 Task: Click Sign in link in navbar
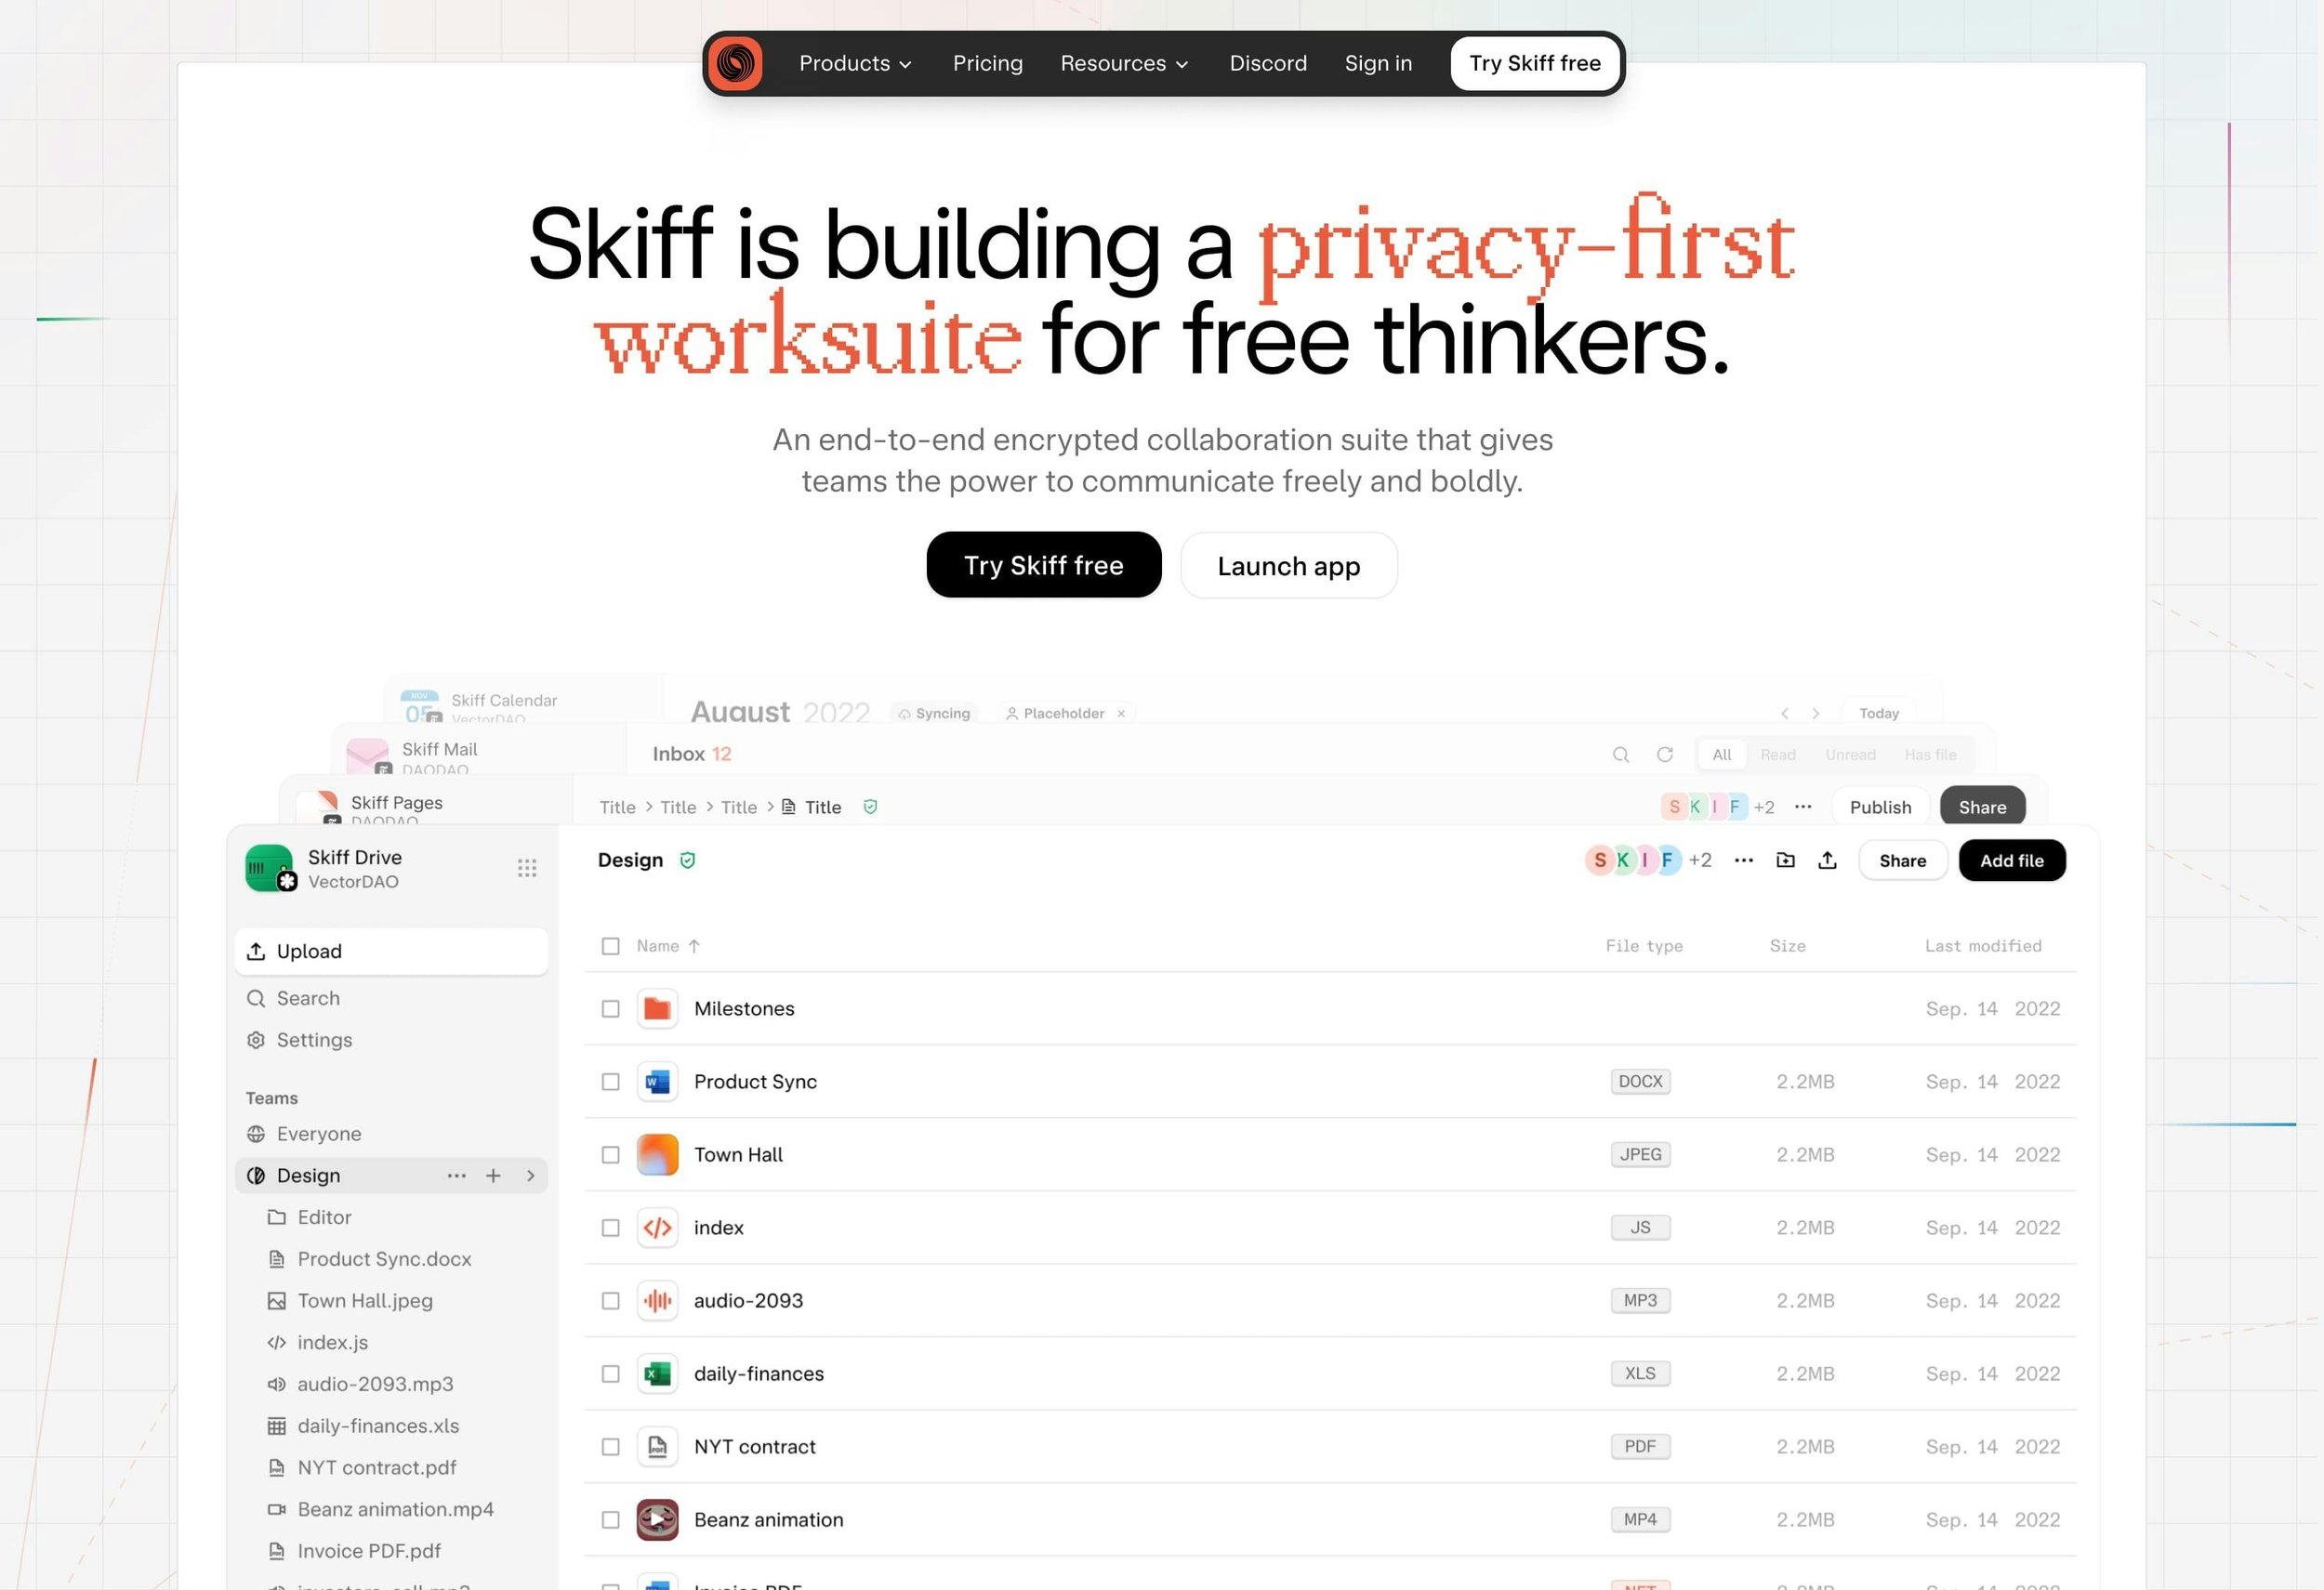[x=1378, y=61]
